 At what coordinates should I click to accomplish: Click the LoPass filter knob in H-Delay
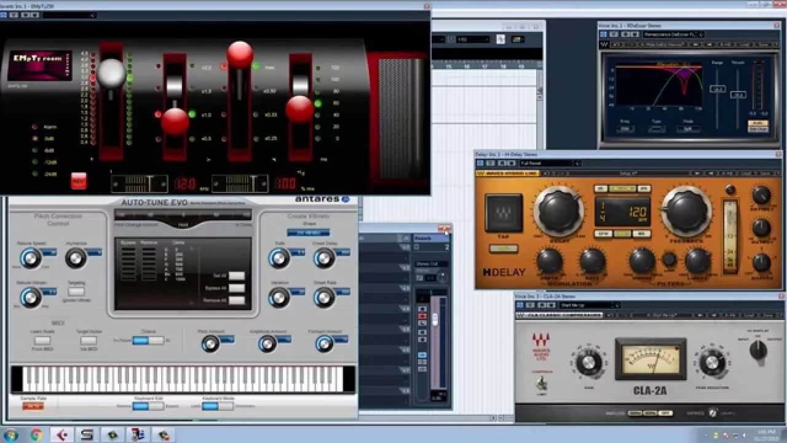point(698,261)
